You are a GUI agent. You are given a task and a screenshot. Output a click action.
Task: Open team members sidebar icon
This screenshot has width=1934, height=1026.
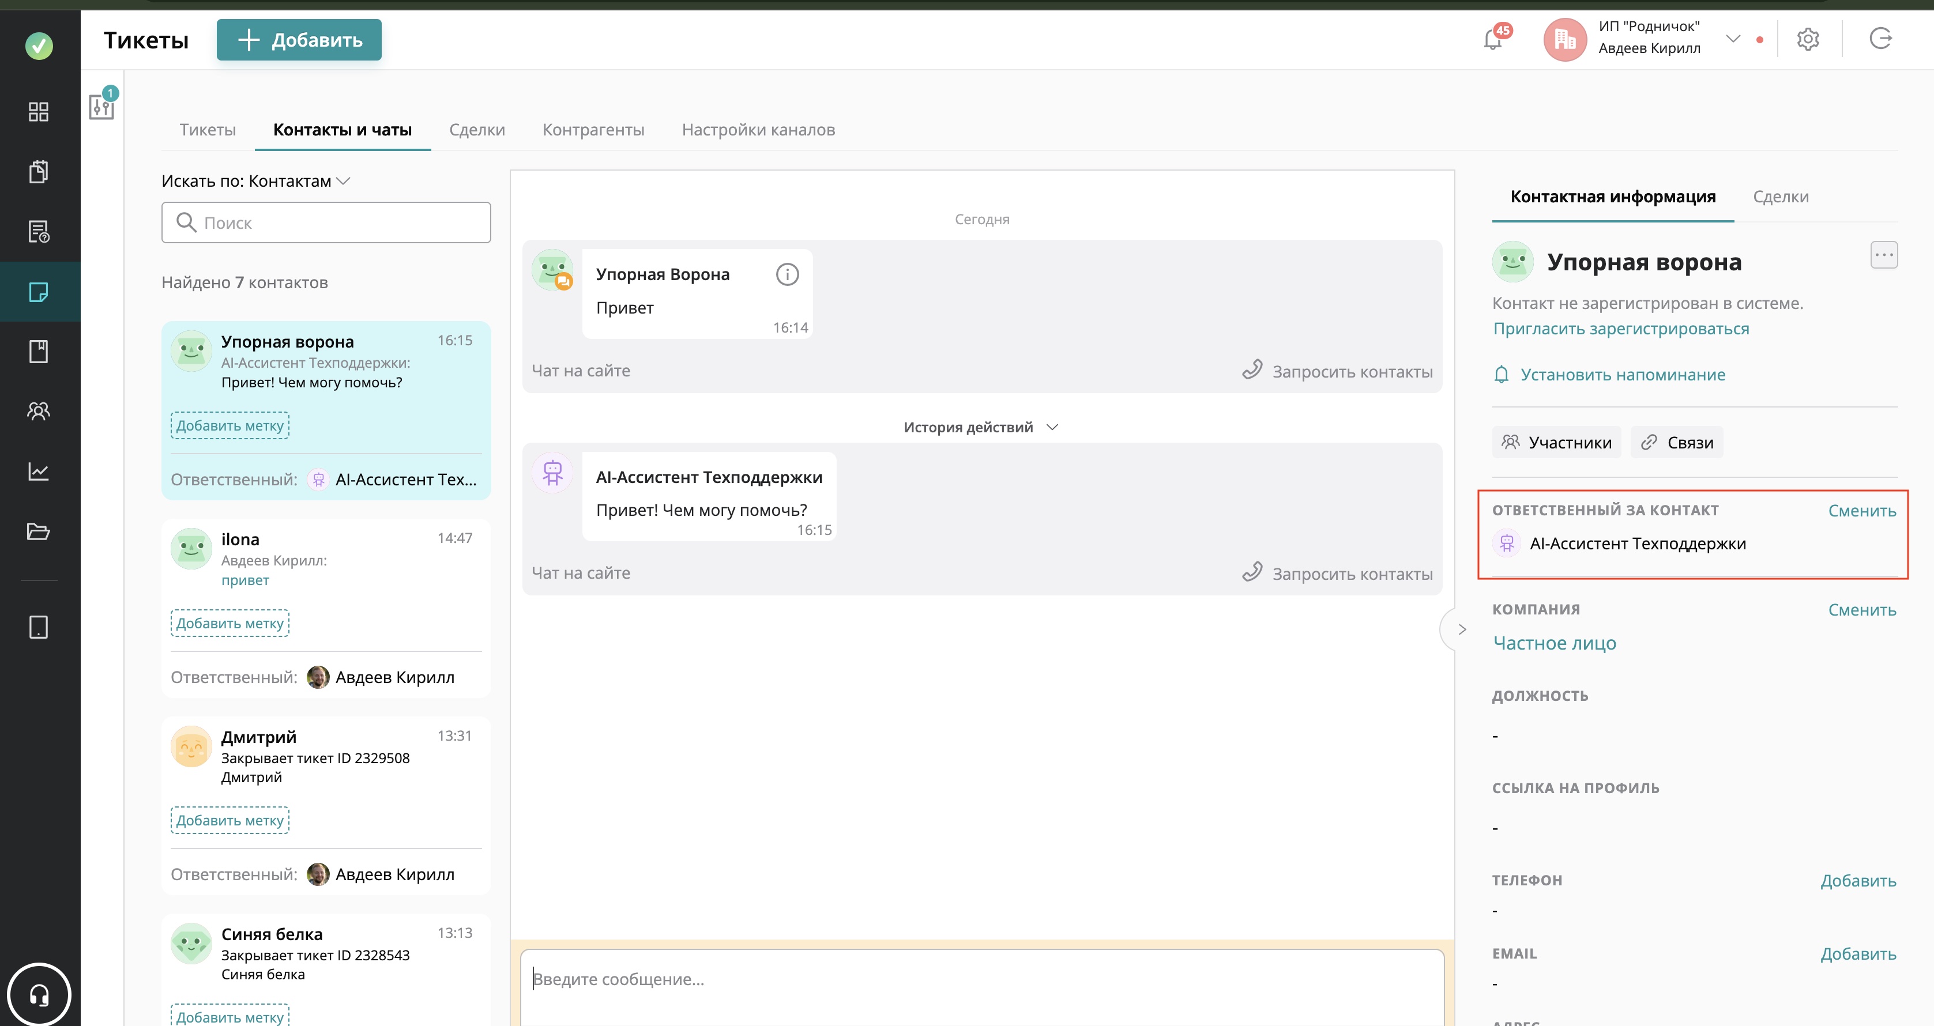click(38, 410)
